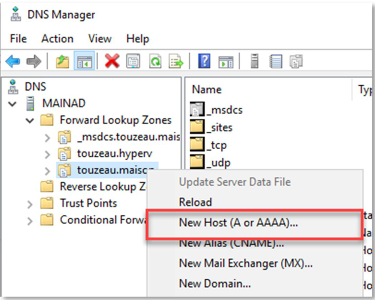Viewport: 375px width, 300px height.
Task: Click the Up One Level folder icon
Action: 62,61
